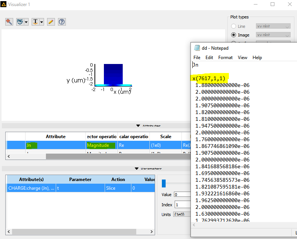Open the PNG export dropdown arrow
The width and height of the screenshot is (297, 239).
click(x=26, y=22)
